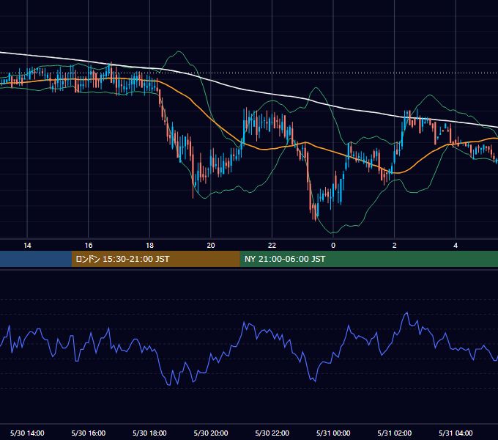Screen dimensions: 498x440
Task: Click the 16 hour axis label
Action: click(x=89, y=246)
